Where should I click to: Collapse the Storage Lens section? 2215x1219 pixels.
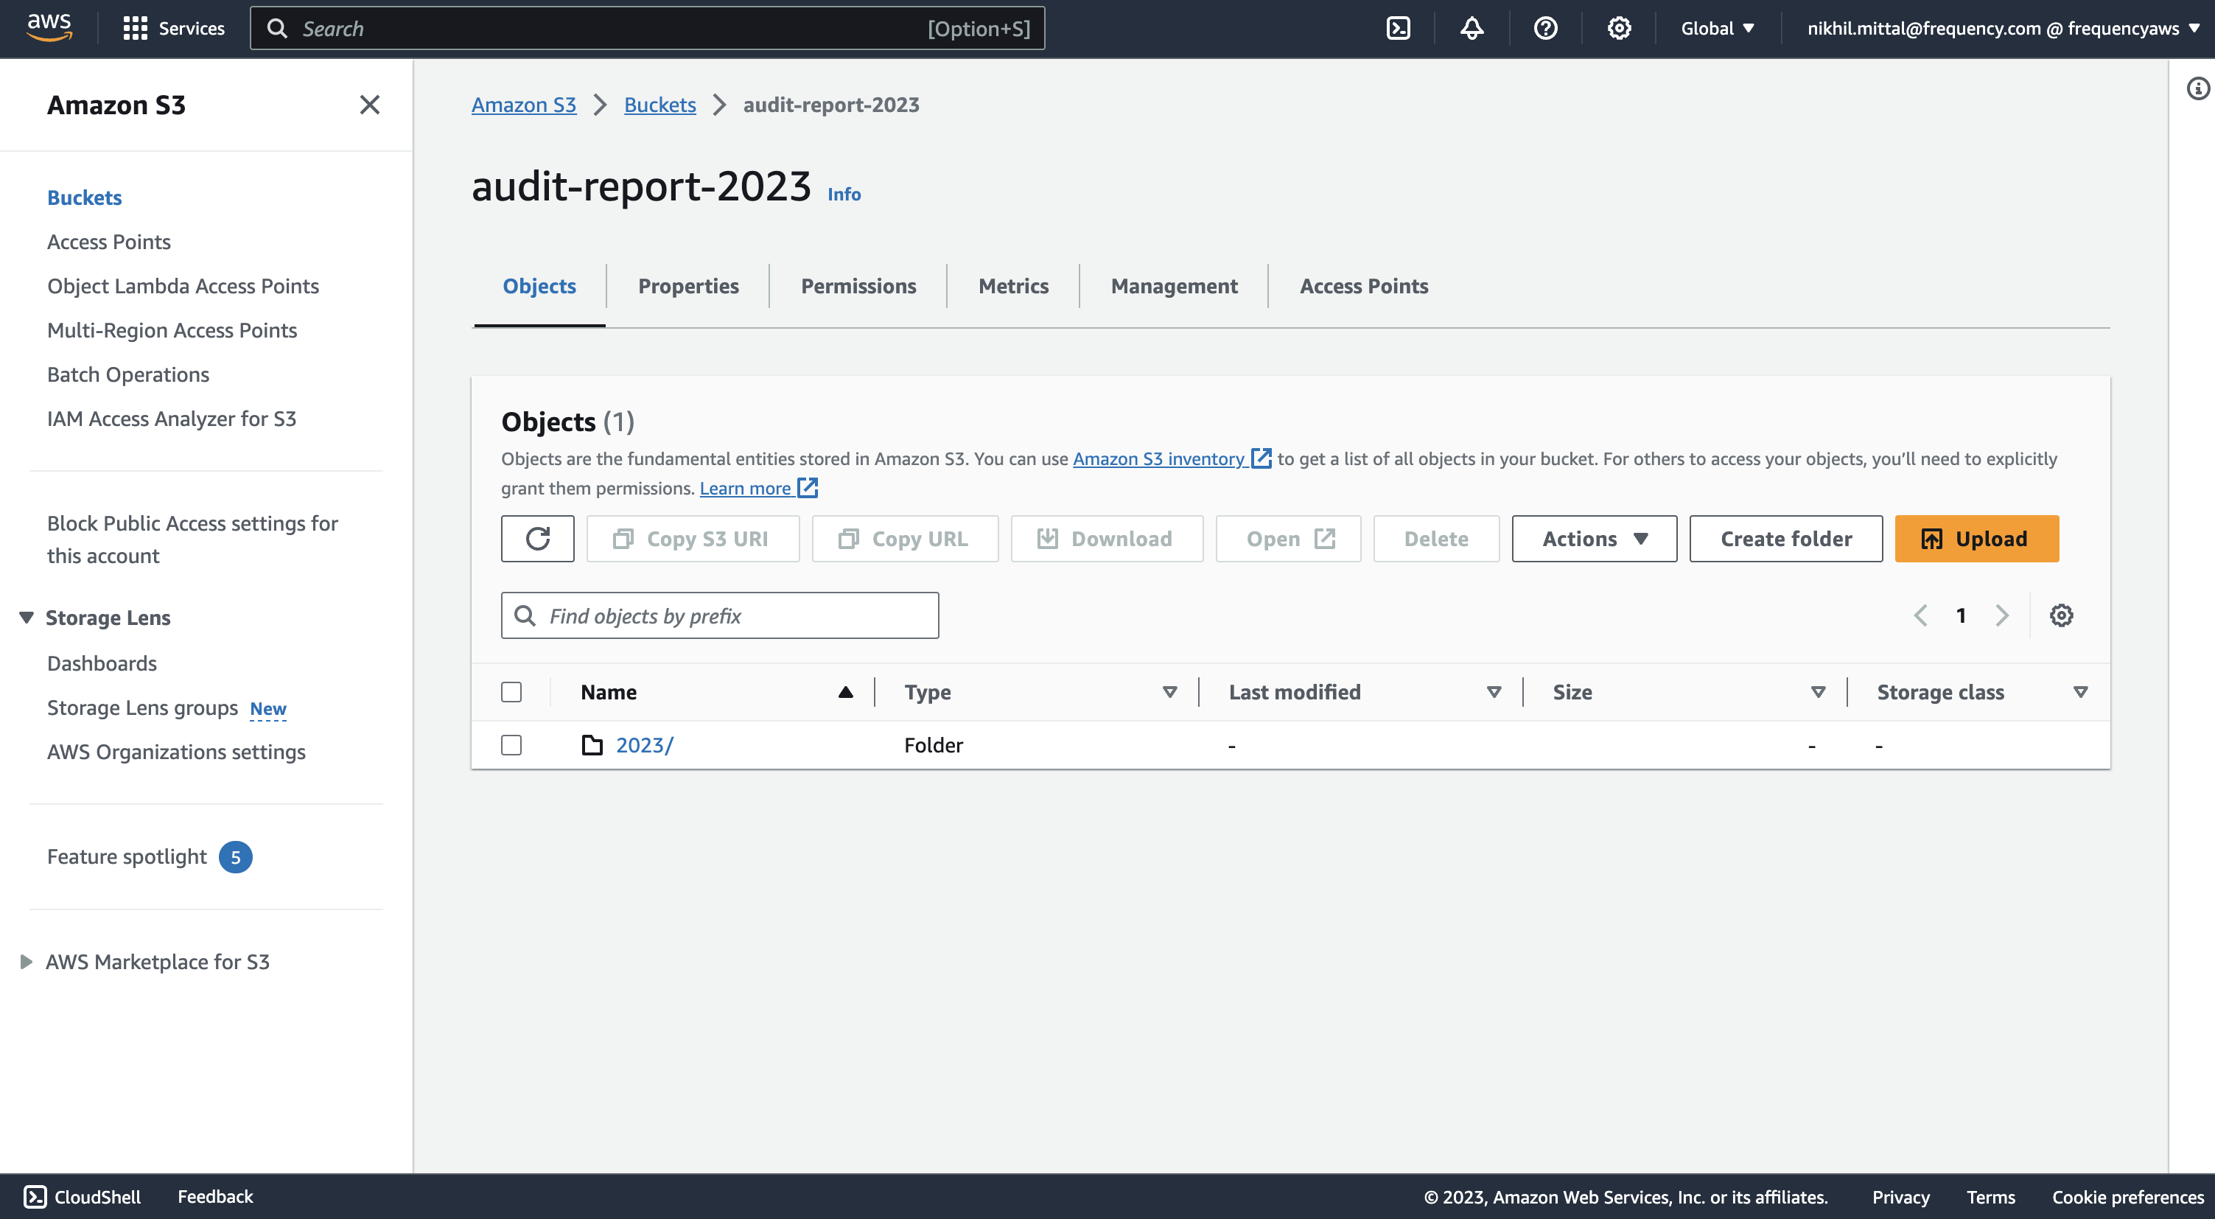[27, 618]
